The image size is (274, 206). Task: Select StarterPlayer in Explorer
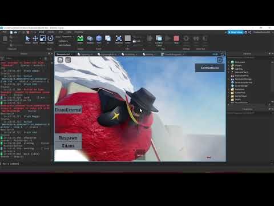click(240, 96)
